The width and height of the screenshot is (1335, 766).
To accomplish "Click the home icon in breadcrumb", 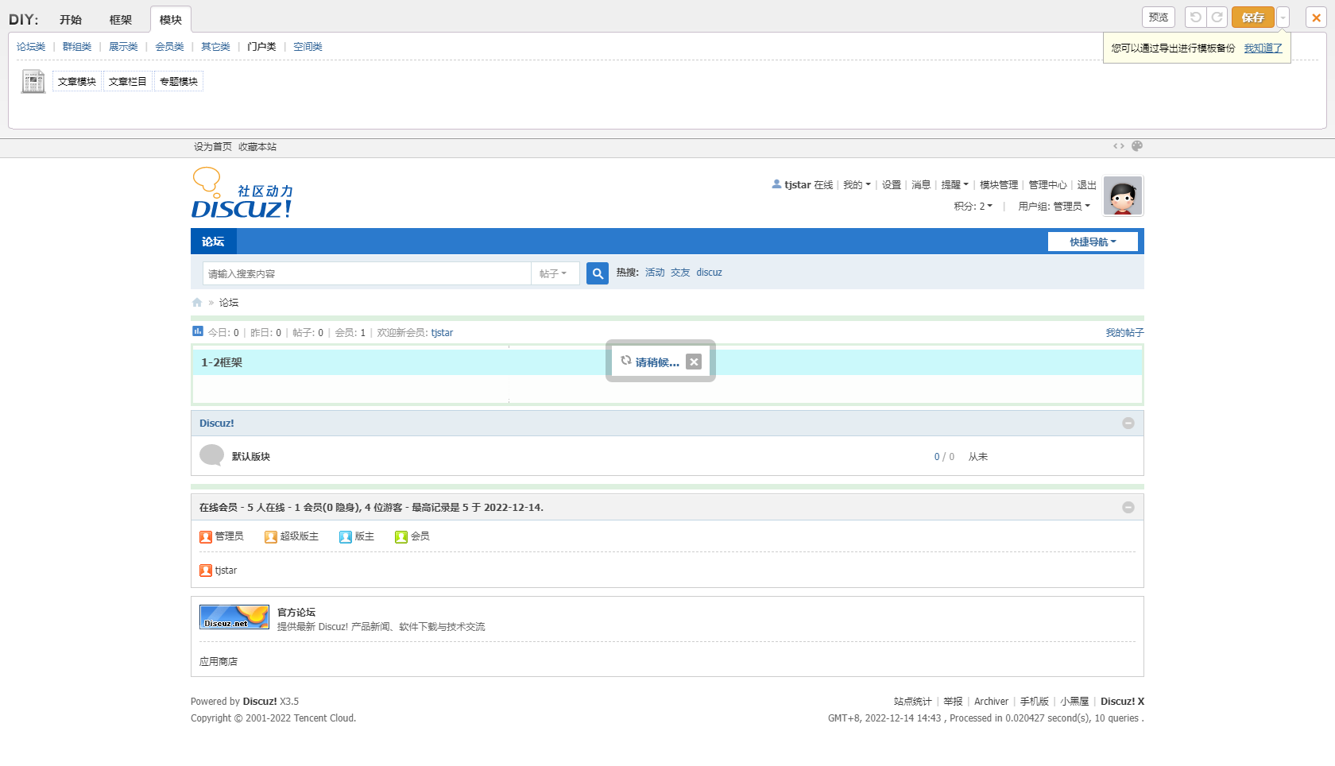I will [x=197, y=303].
